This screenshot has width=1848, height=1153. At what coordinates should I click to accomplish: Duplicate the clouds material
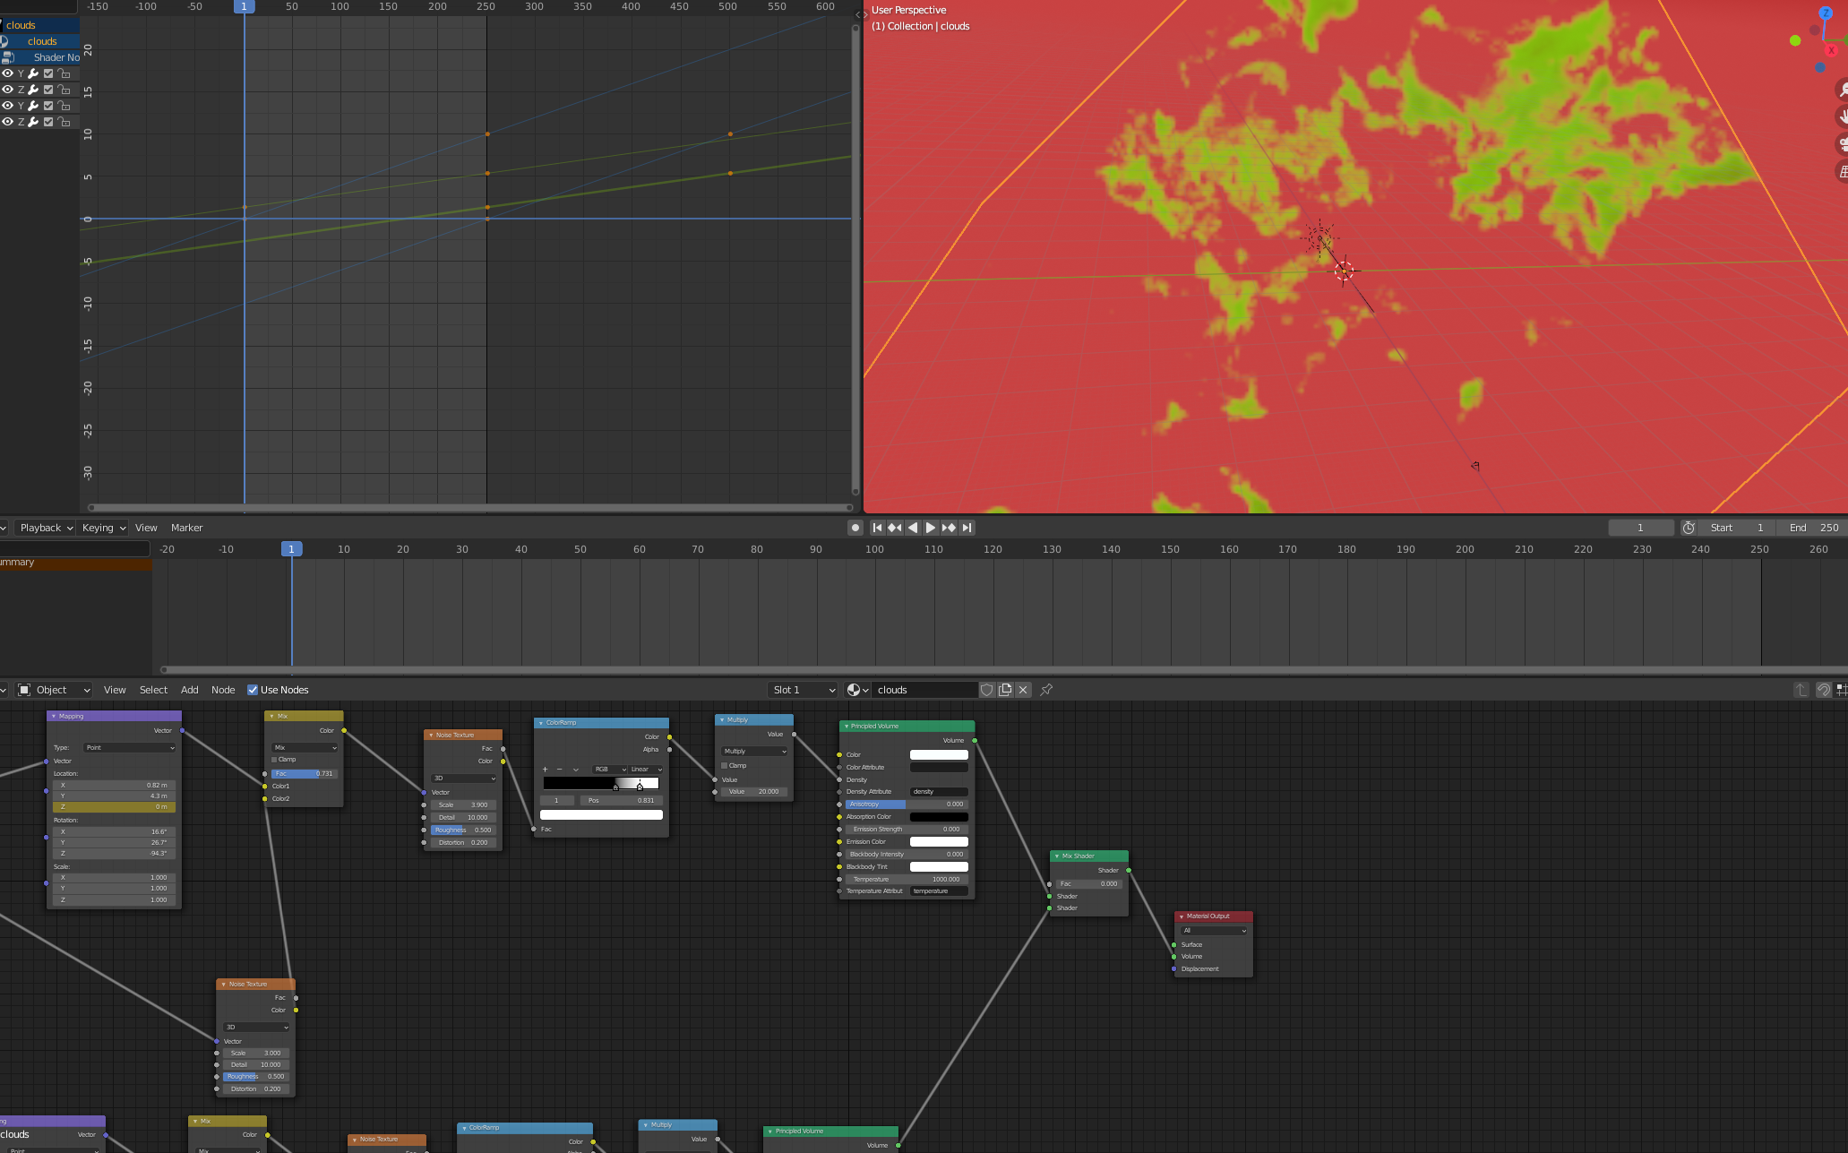pos(1005,690)
